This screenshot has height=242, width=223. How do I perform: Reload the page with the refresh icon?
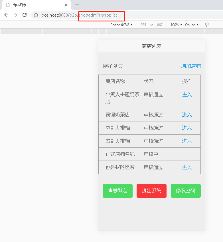[x=25, y=15]
